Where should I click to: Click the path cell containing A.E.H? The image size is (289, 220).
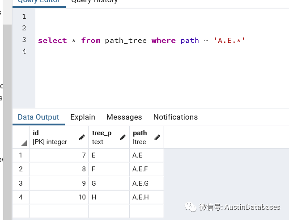coord(146,197)
